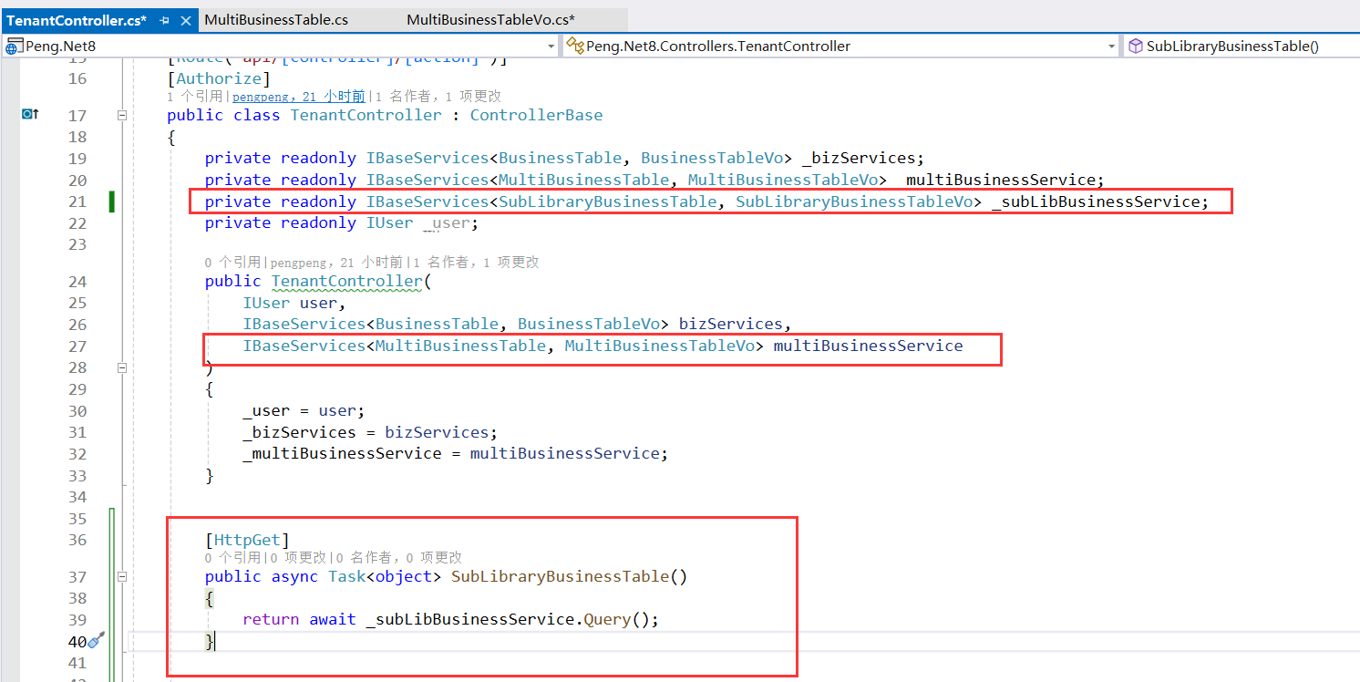Image resolution: width=1360 pixels, height=682 pixels.
Task: Open underlined 'pengpeng, 21 小时前' link above class
Action: (x=298, y=96)
